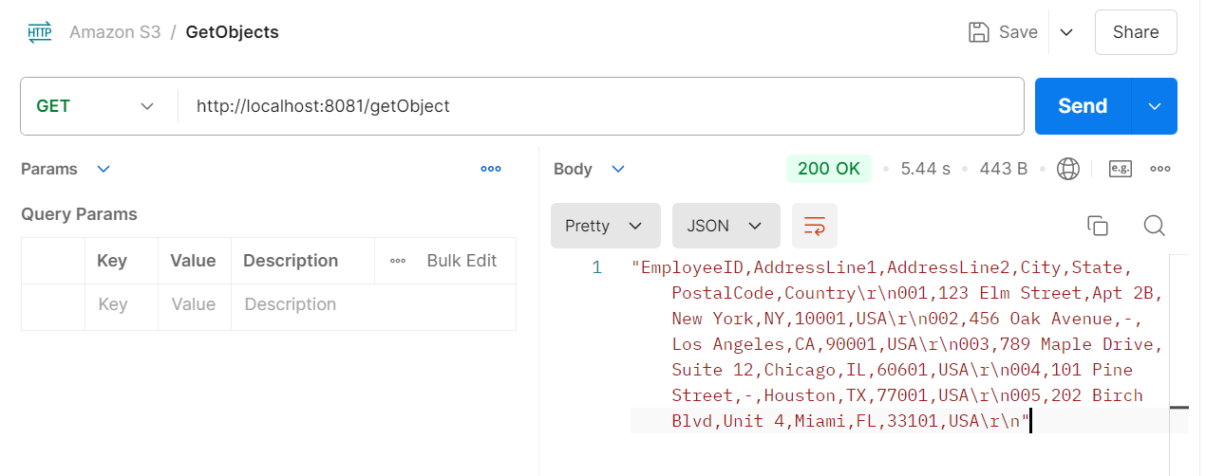Open the Body response section selector

[590, 169]
